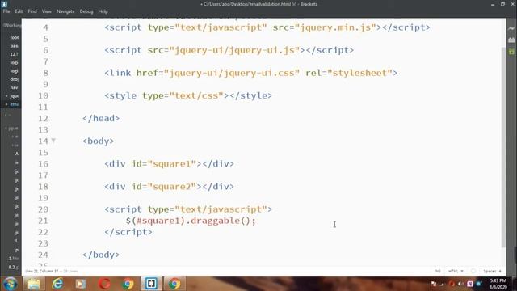The width and height of the screenshot is (517, 291).
Task: Open the Windows Start menu
Action: 11,284
